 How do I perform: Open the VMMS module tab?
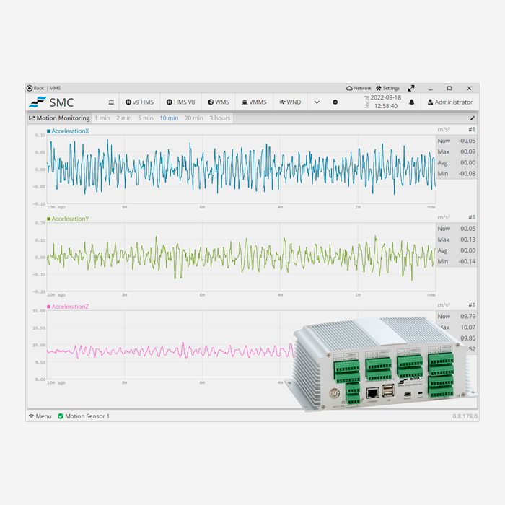tap(254, 102)
